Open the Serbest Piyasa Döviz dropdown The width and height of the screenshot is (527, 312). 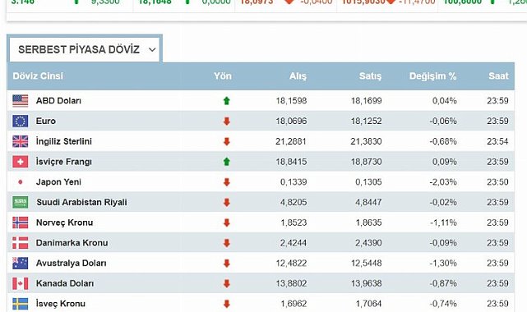85,49
